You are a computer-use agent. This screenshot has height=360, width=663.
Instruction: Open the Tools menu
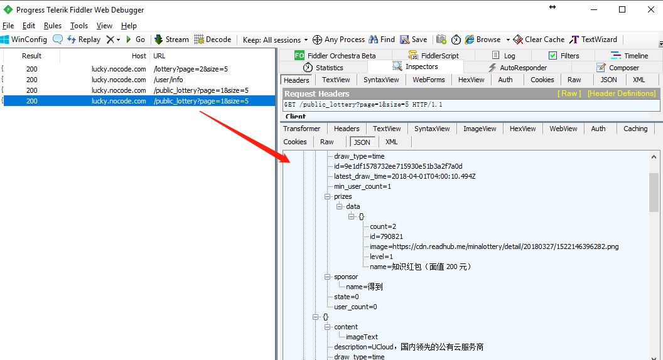tap(79, 25)
